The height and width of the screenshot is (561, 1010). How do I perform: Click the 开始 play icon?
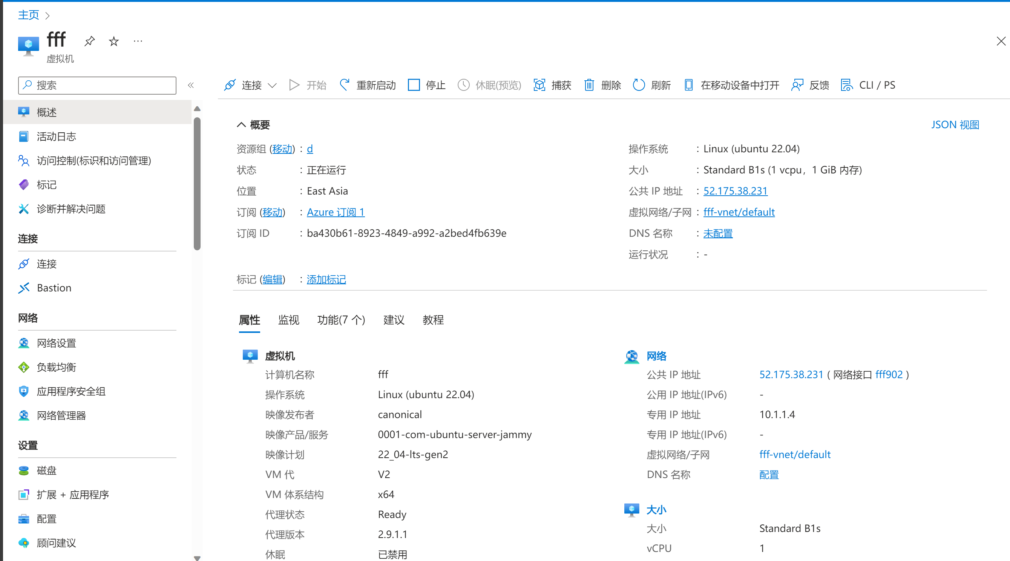[294, 85]
